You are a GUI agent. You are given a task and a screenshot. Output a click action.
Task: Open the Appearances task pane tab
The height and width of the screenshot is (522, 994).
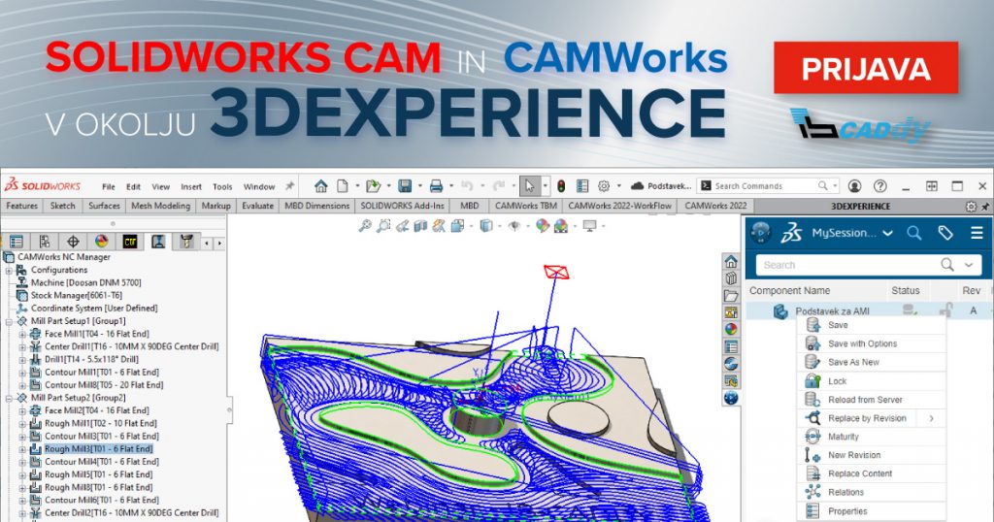(x=731, y=330)
